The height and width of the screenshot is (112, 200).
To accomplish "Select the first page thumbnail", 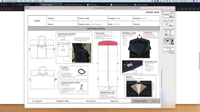I will [x=169, y=14].
